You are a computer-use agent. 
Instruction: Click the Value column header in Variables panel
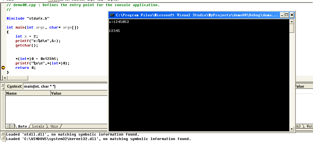(x=79, y=93)
